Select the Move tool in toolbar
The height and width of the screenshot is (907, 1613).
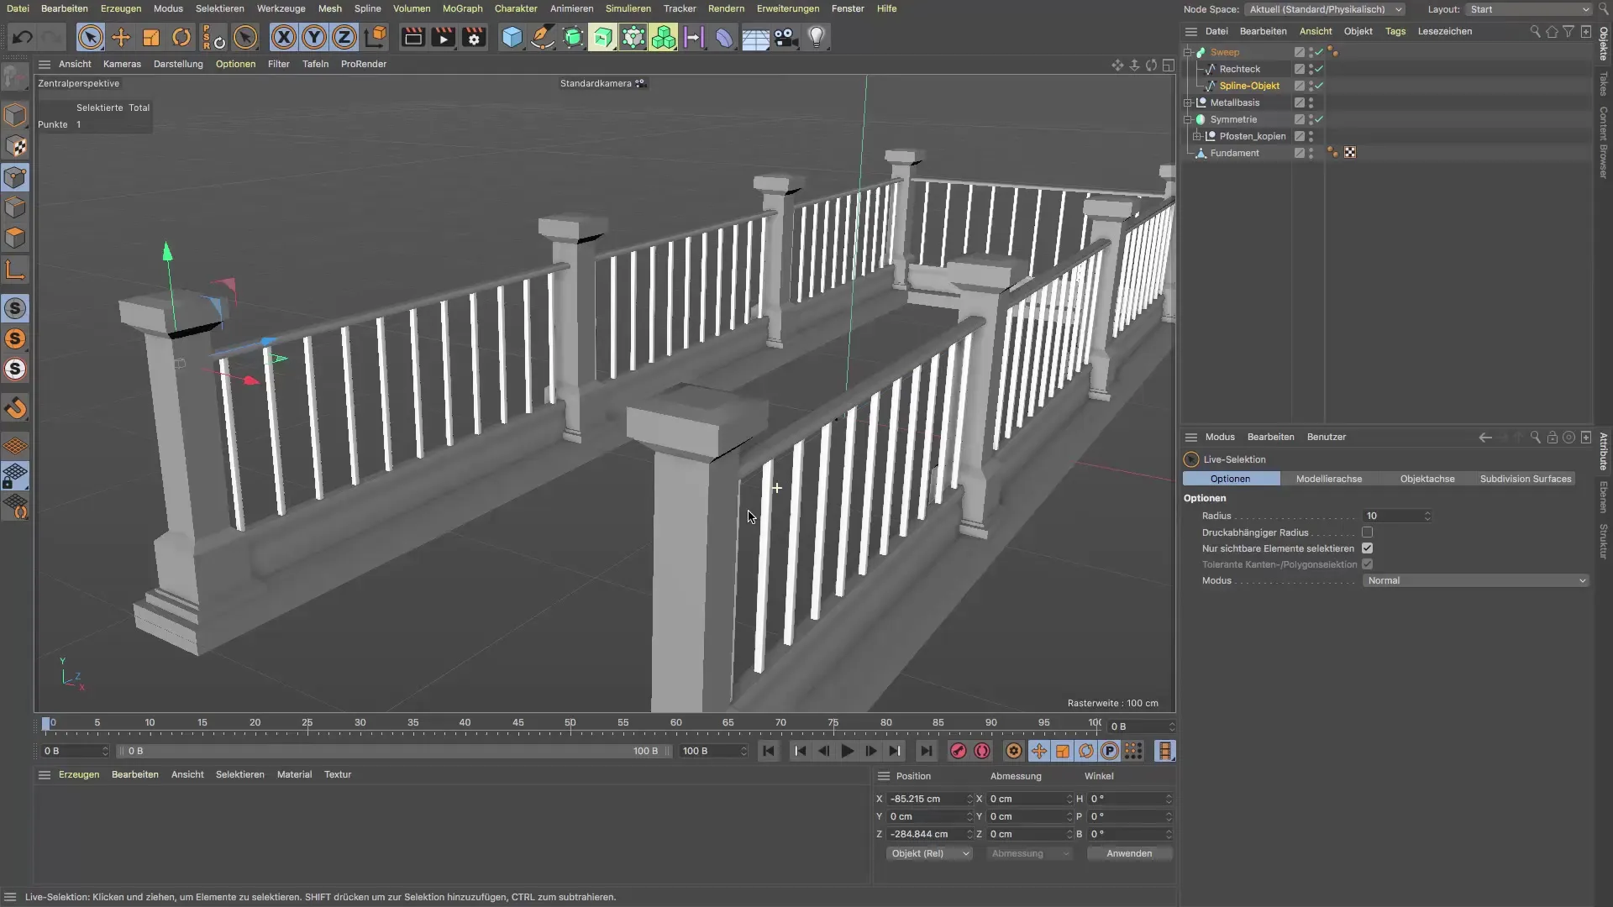pos(121,38)
